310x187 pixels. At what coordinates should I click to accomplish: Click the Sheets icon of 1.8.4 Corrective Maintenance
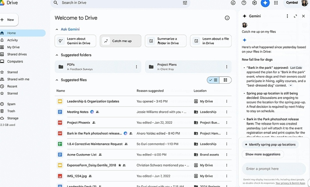60,144
